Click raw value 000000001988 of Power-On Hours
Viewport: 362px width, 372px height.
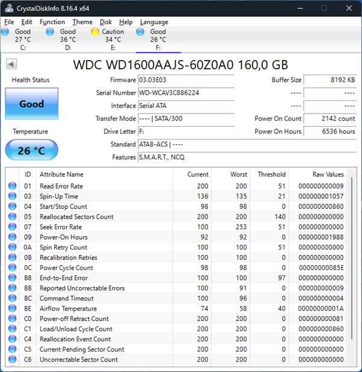pos(321,237)
